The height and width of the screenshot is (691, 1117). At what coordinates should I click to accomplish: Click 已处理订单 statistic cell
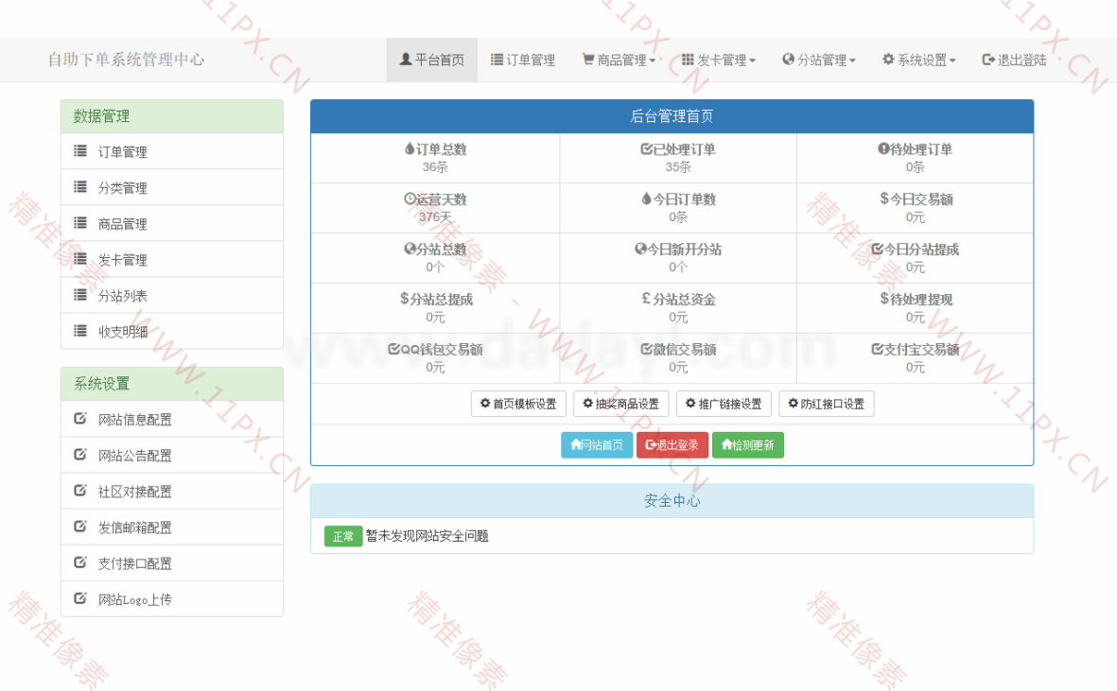coord(678,158)
